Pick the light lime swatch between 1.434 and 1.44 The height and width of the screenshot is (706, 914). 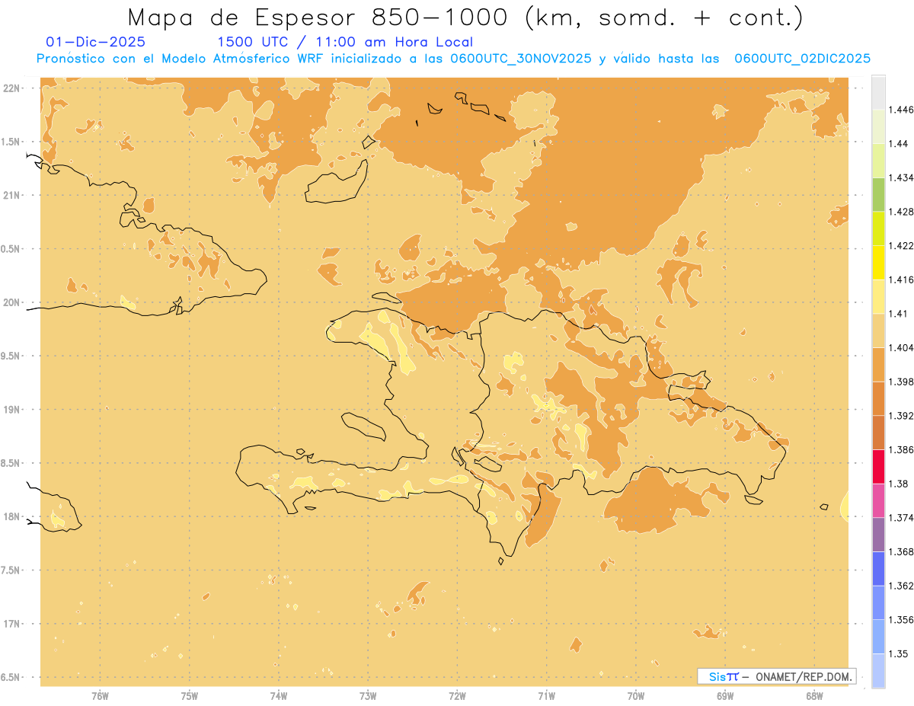(x=878, y=161)
